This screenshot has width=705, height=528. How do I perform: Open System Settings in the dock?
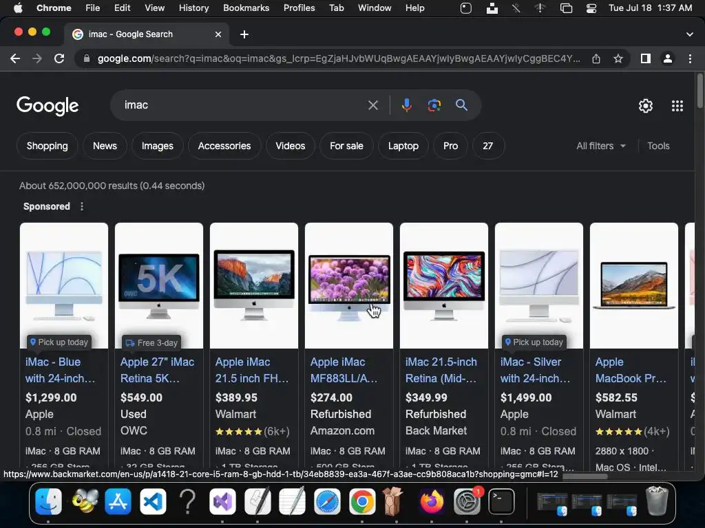(466, 501)
